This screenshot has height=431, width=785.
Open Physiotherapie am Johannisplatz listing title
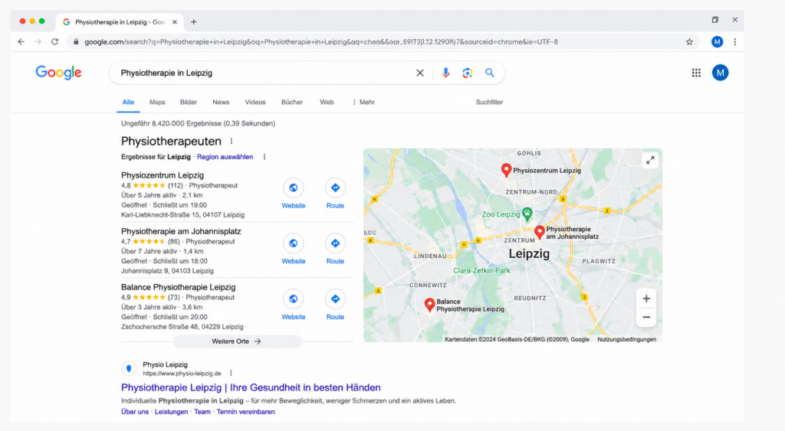[181, 231]
